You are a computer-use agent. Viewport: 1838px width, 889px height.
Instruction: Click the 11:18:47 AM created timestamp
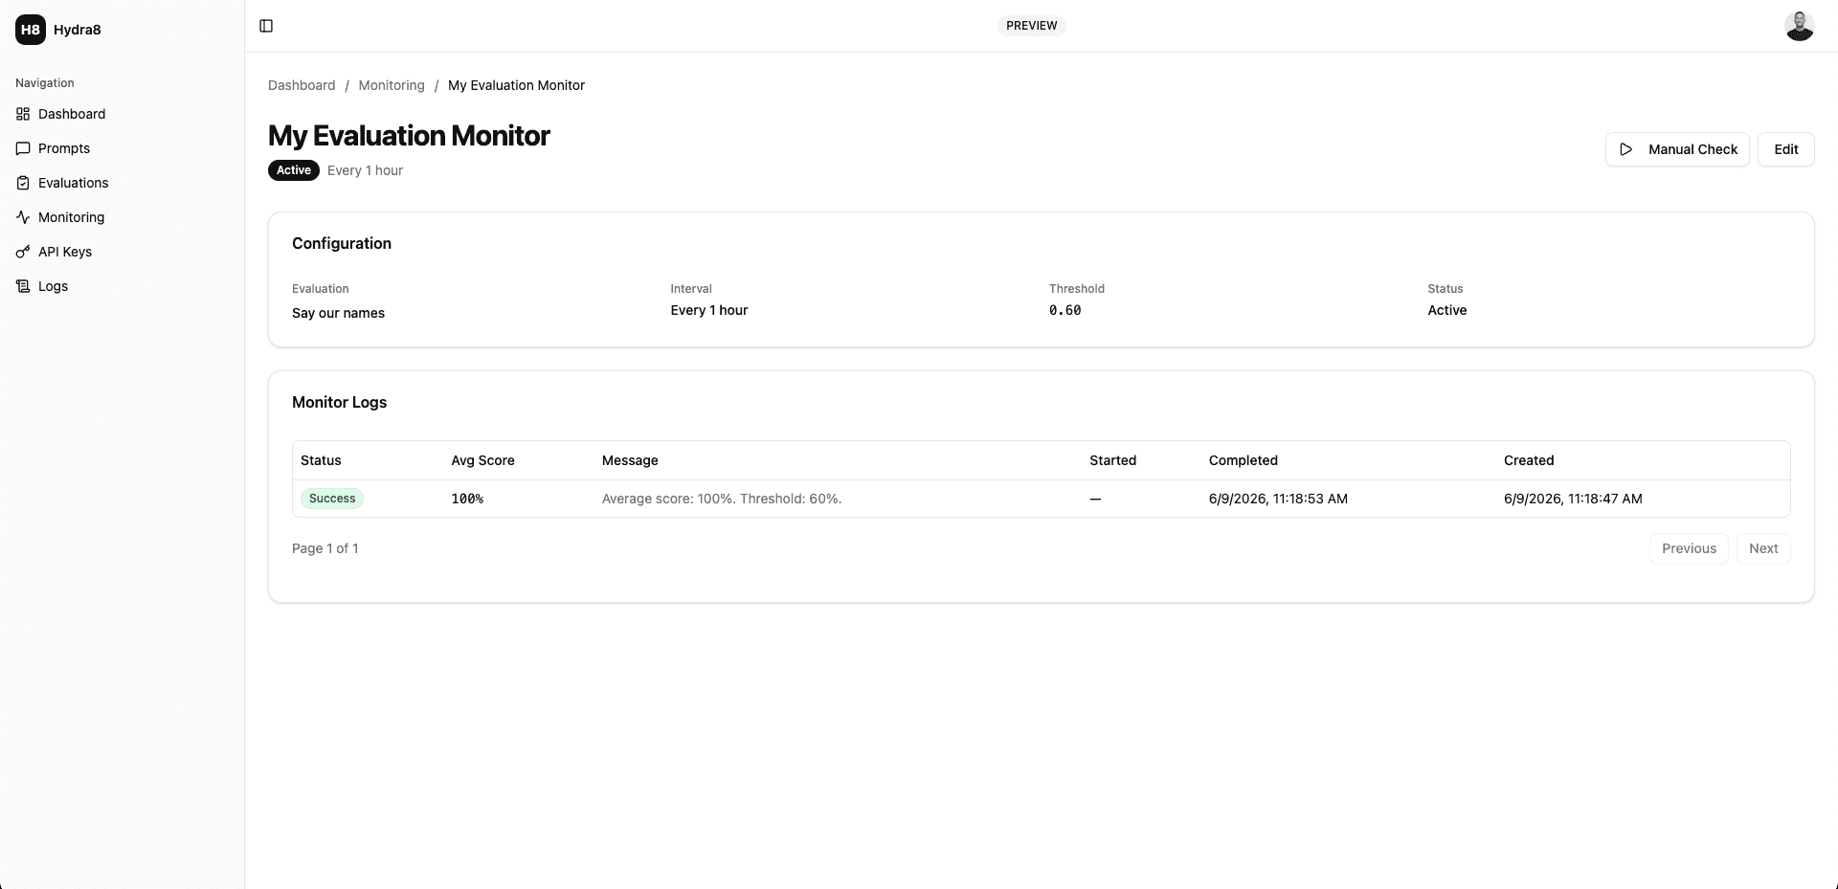1573,499
